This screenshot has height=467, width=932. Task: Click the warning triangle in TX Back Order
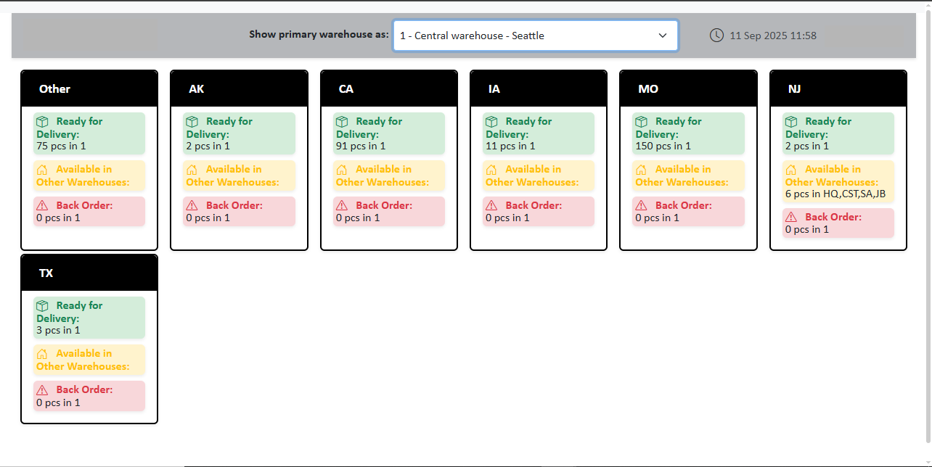pos(42,390)
